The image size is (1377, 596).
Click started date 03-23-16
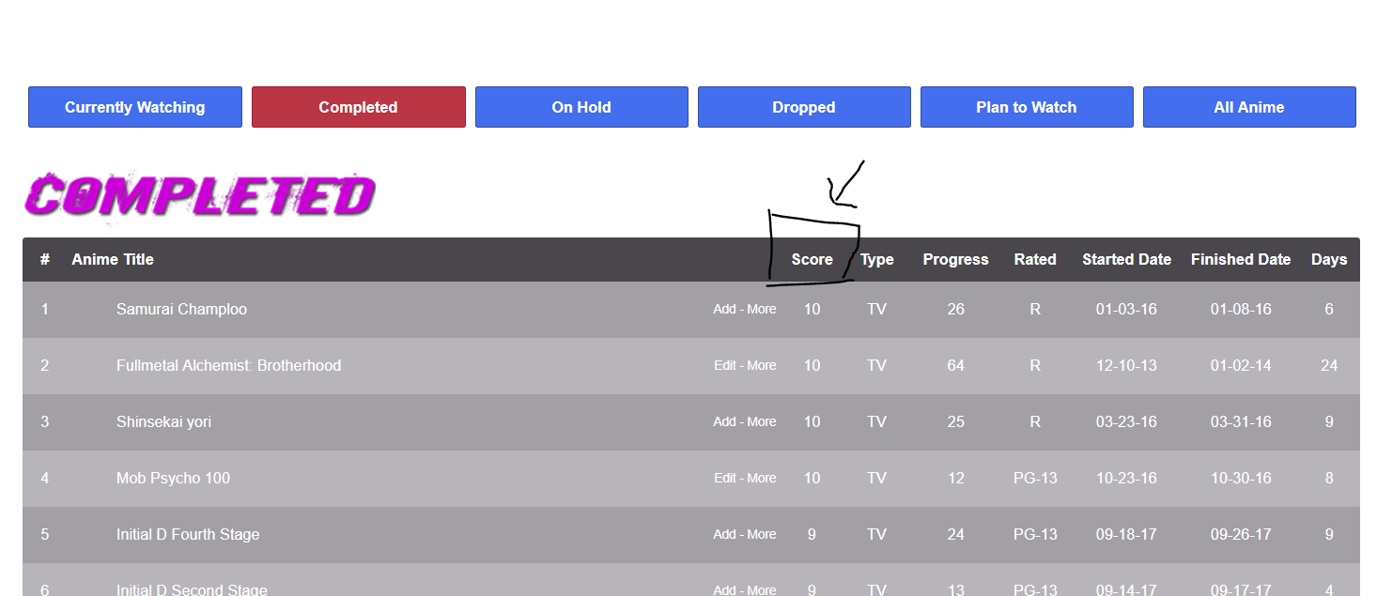click(x=1126, y=421)
